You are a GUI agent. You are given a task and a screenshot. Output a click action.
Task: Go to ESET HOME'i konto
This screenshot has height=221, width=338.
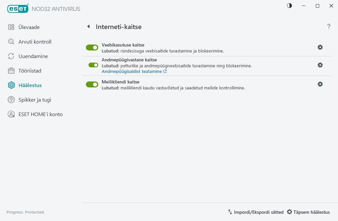[40, 114]
